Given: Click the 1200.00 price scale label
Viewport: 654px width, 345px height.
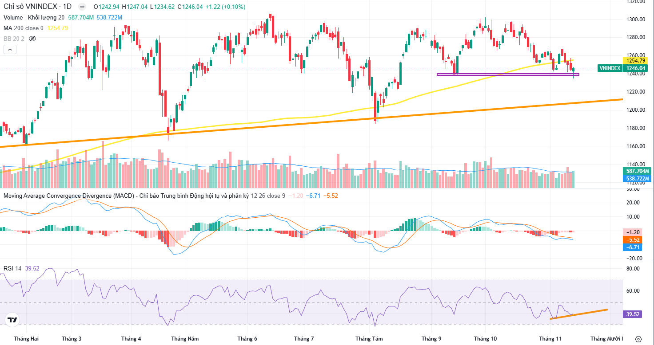Looking at the screenshot, I should (635, 110).
